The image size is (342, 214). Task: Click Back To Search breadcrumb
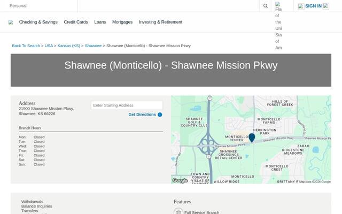coord(26,45)
